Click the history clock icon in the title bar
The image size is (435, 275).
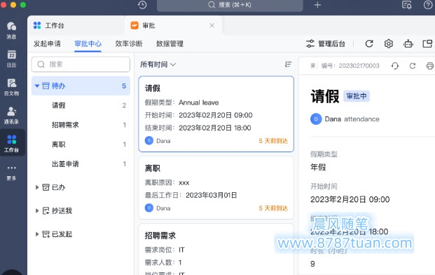(x=142, y=5)
